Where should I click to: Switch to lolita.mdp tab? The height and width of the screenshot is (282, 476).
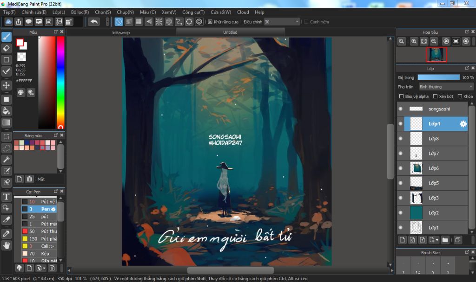[121, 32]
